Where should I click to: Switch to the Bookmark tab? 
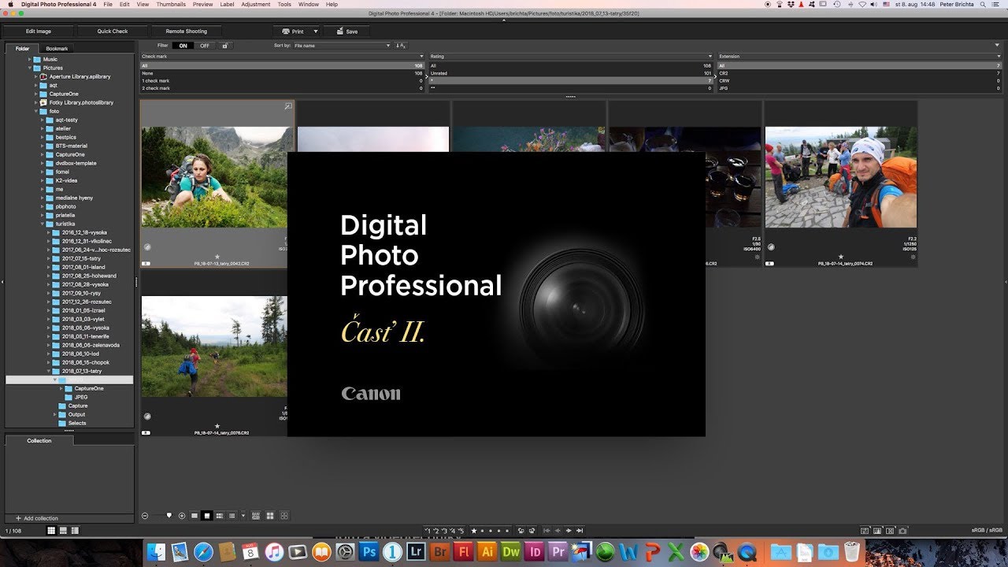[x=57, y=49]
